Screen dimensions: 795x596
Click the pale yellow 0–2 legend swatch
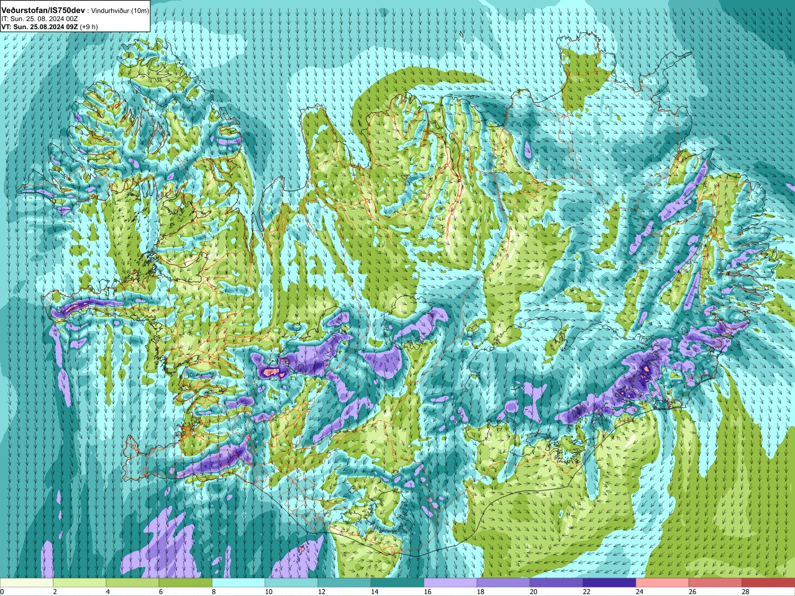[27, 583]
